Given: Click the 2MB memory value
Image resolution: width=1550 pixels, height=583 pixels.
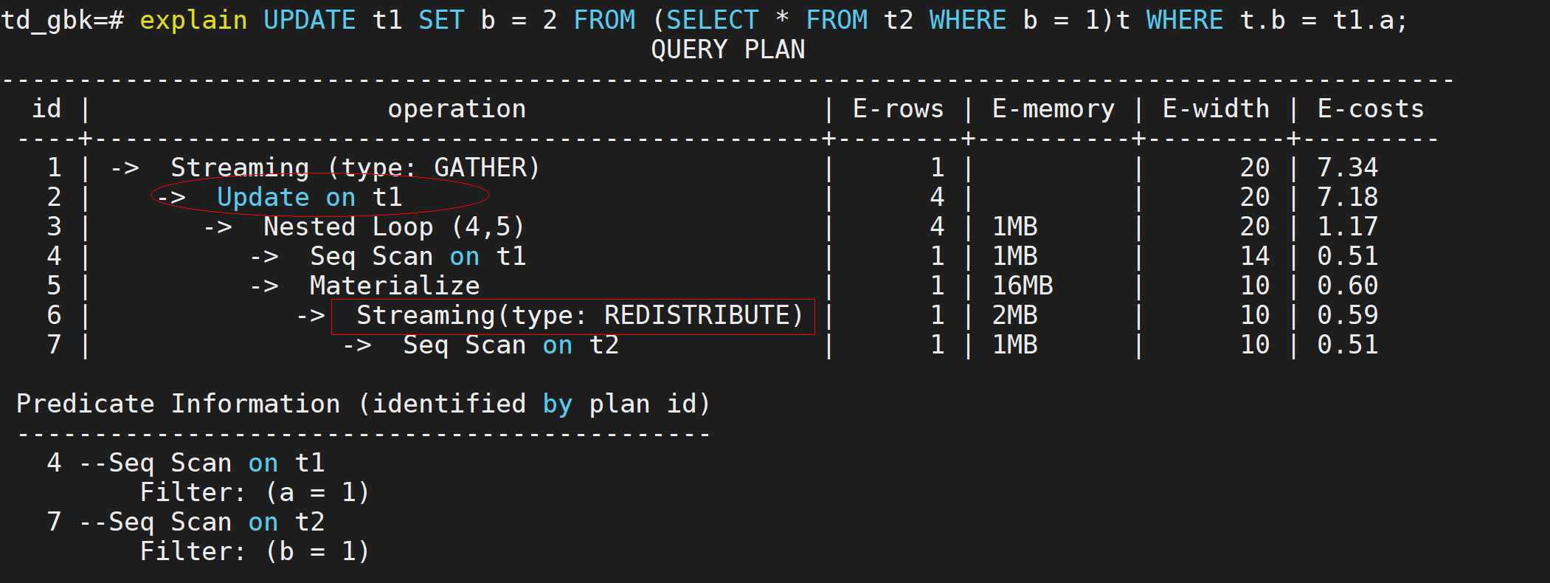Looking at the screenshot, I should point(1014,316).
